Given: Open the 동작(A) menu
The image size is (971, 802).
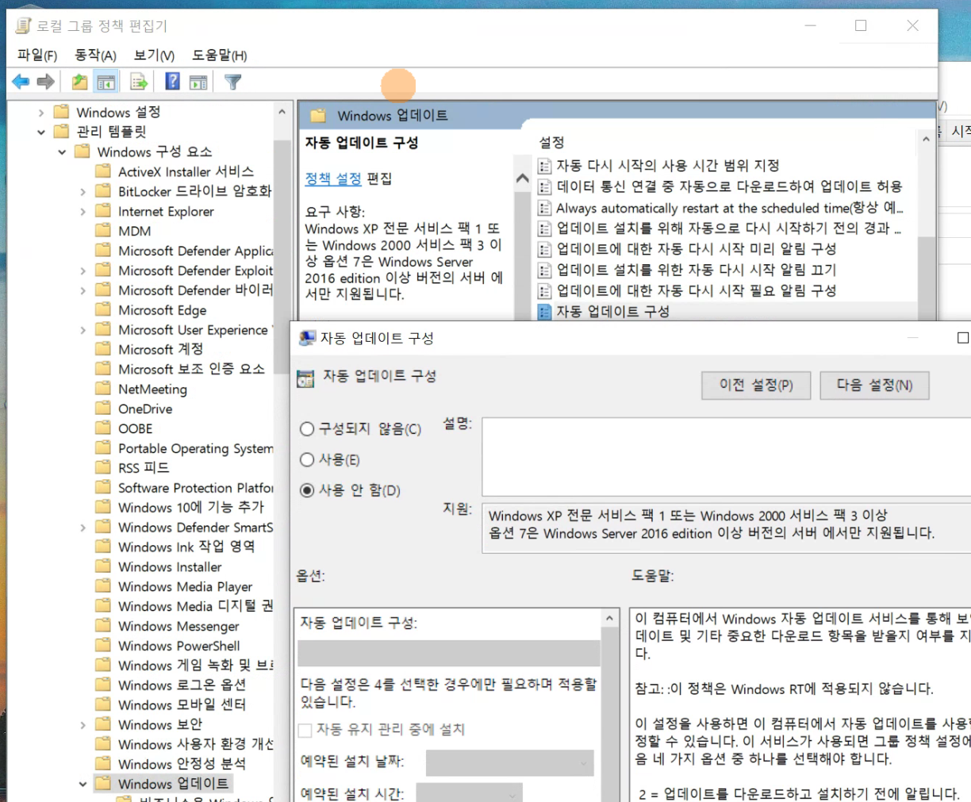Looking at the screenshot, I should (x=95, y=55).
